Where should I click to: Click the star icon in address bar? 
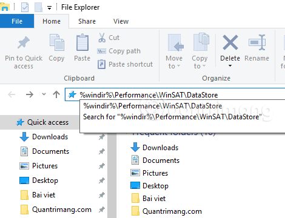(72, 94)
